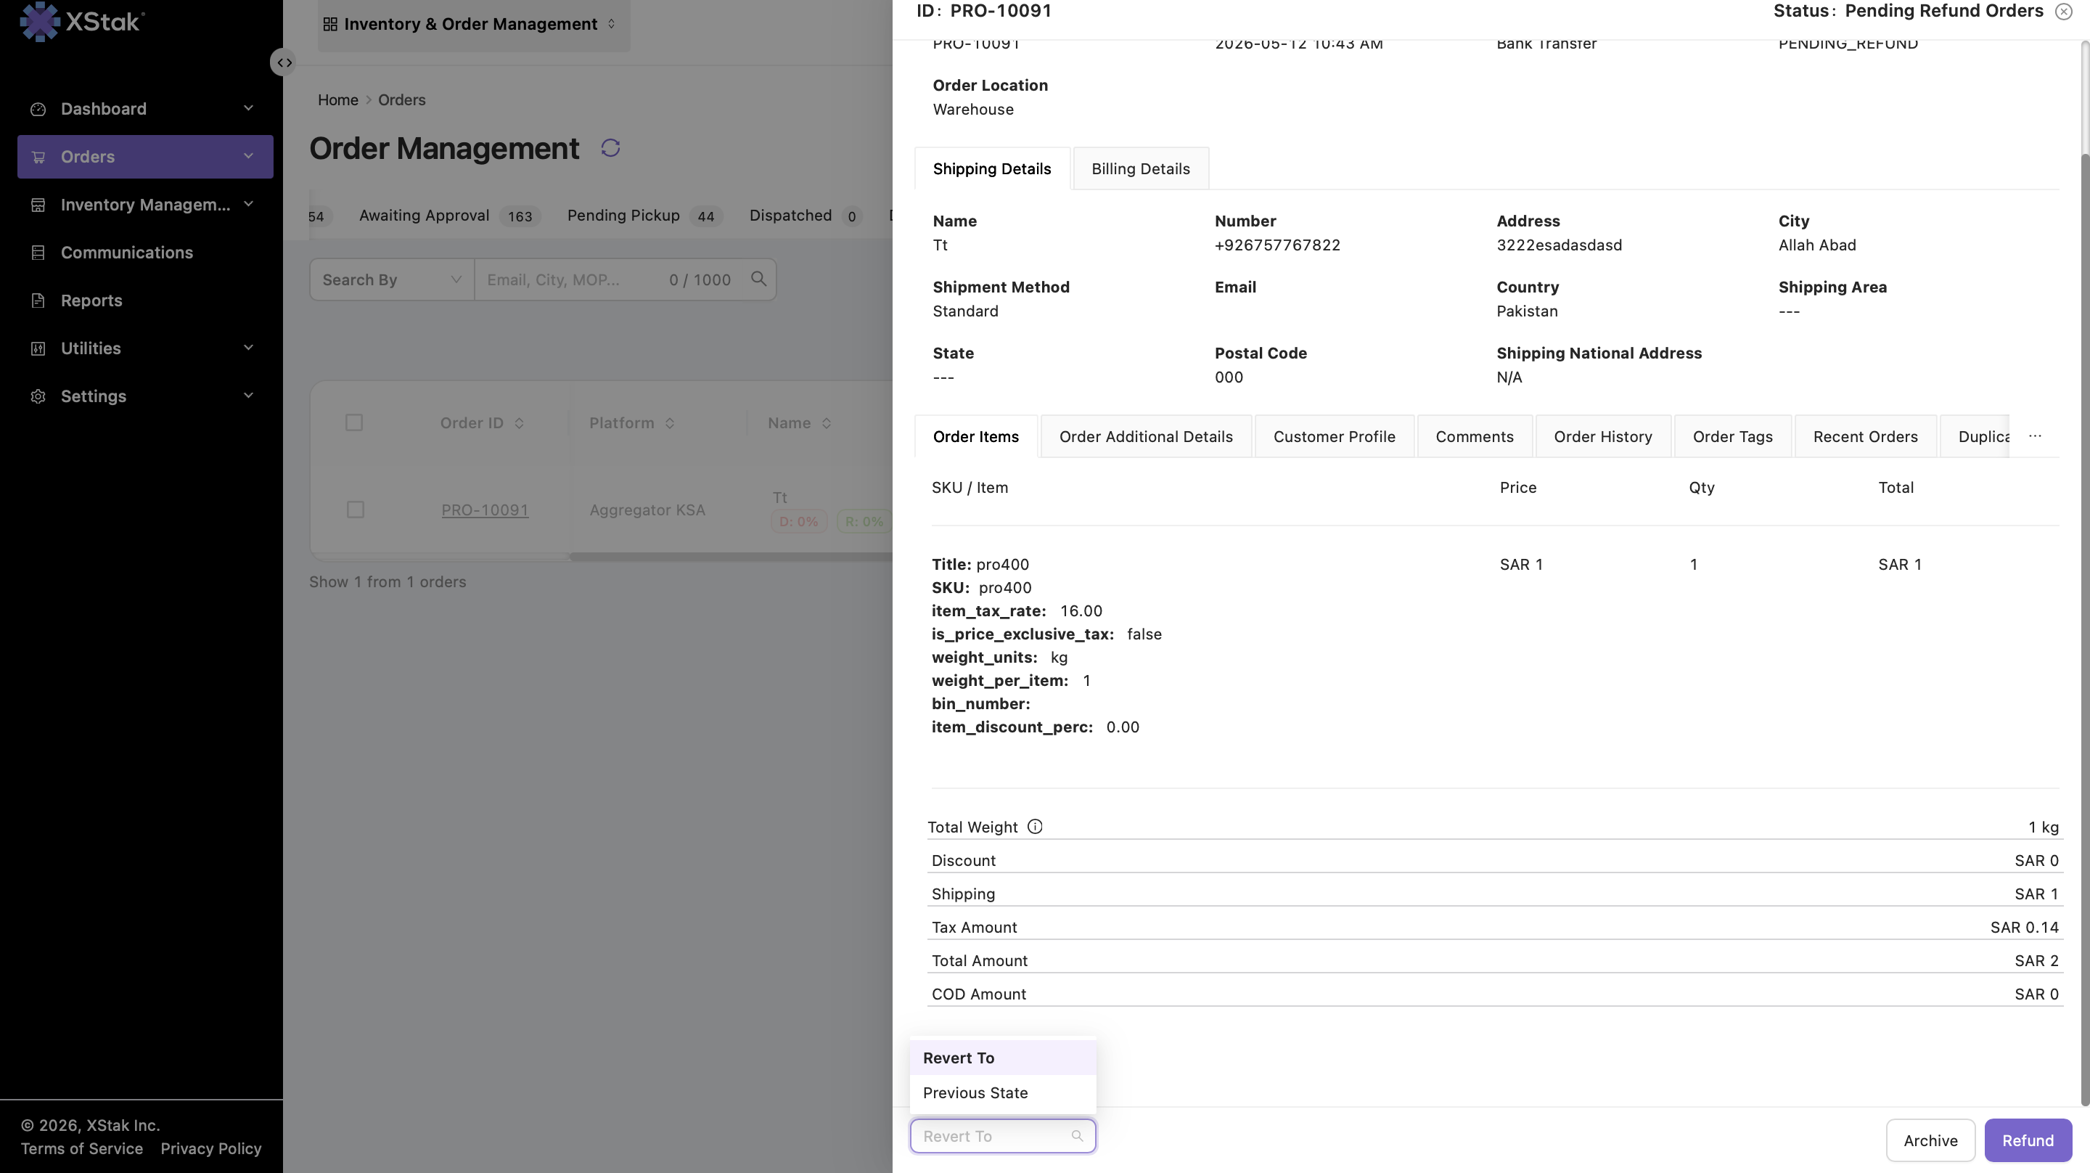Click the 'D: 0%' badge under Tt
Viewport: 2090px width, 1173px height.
click(x=798, y=522)
